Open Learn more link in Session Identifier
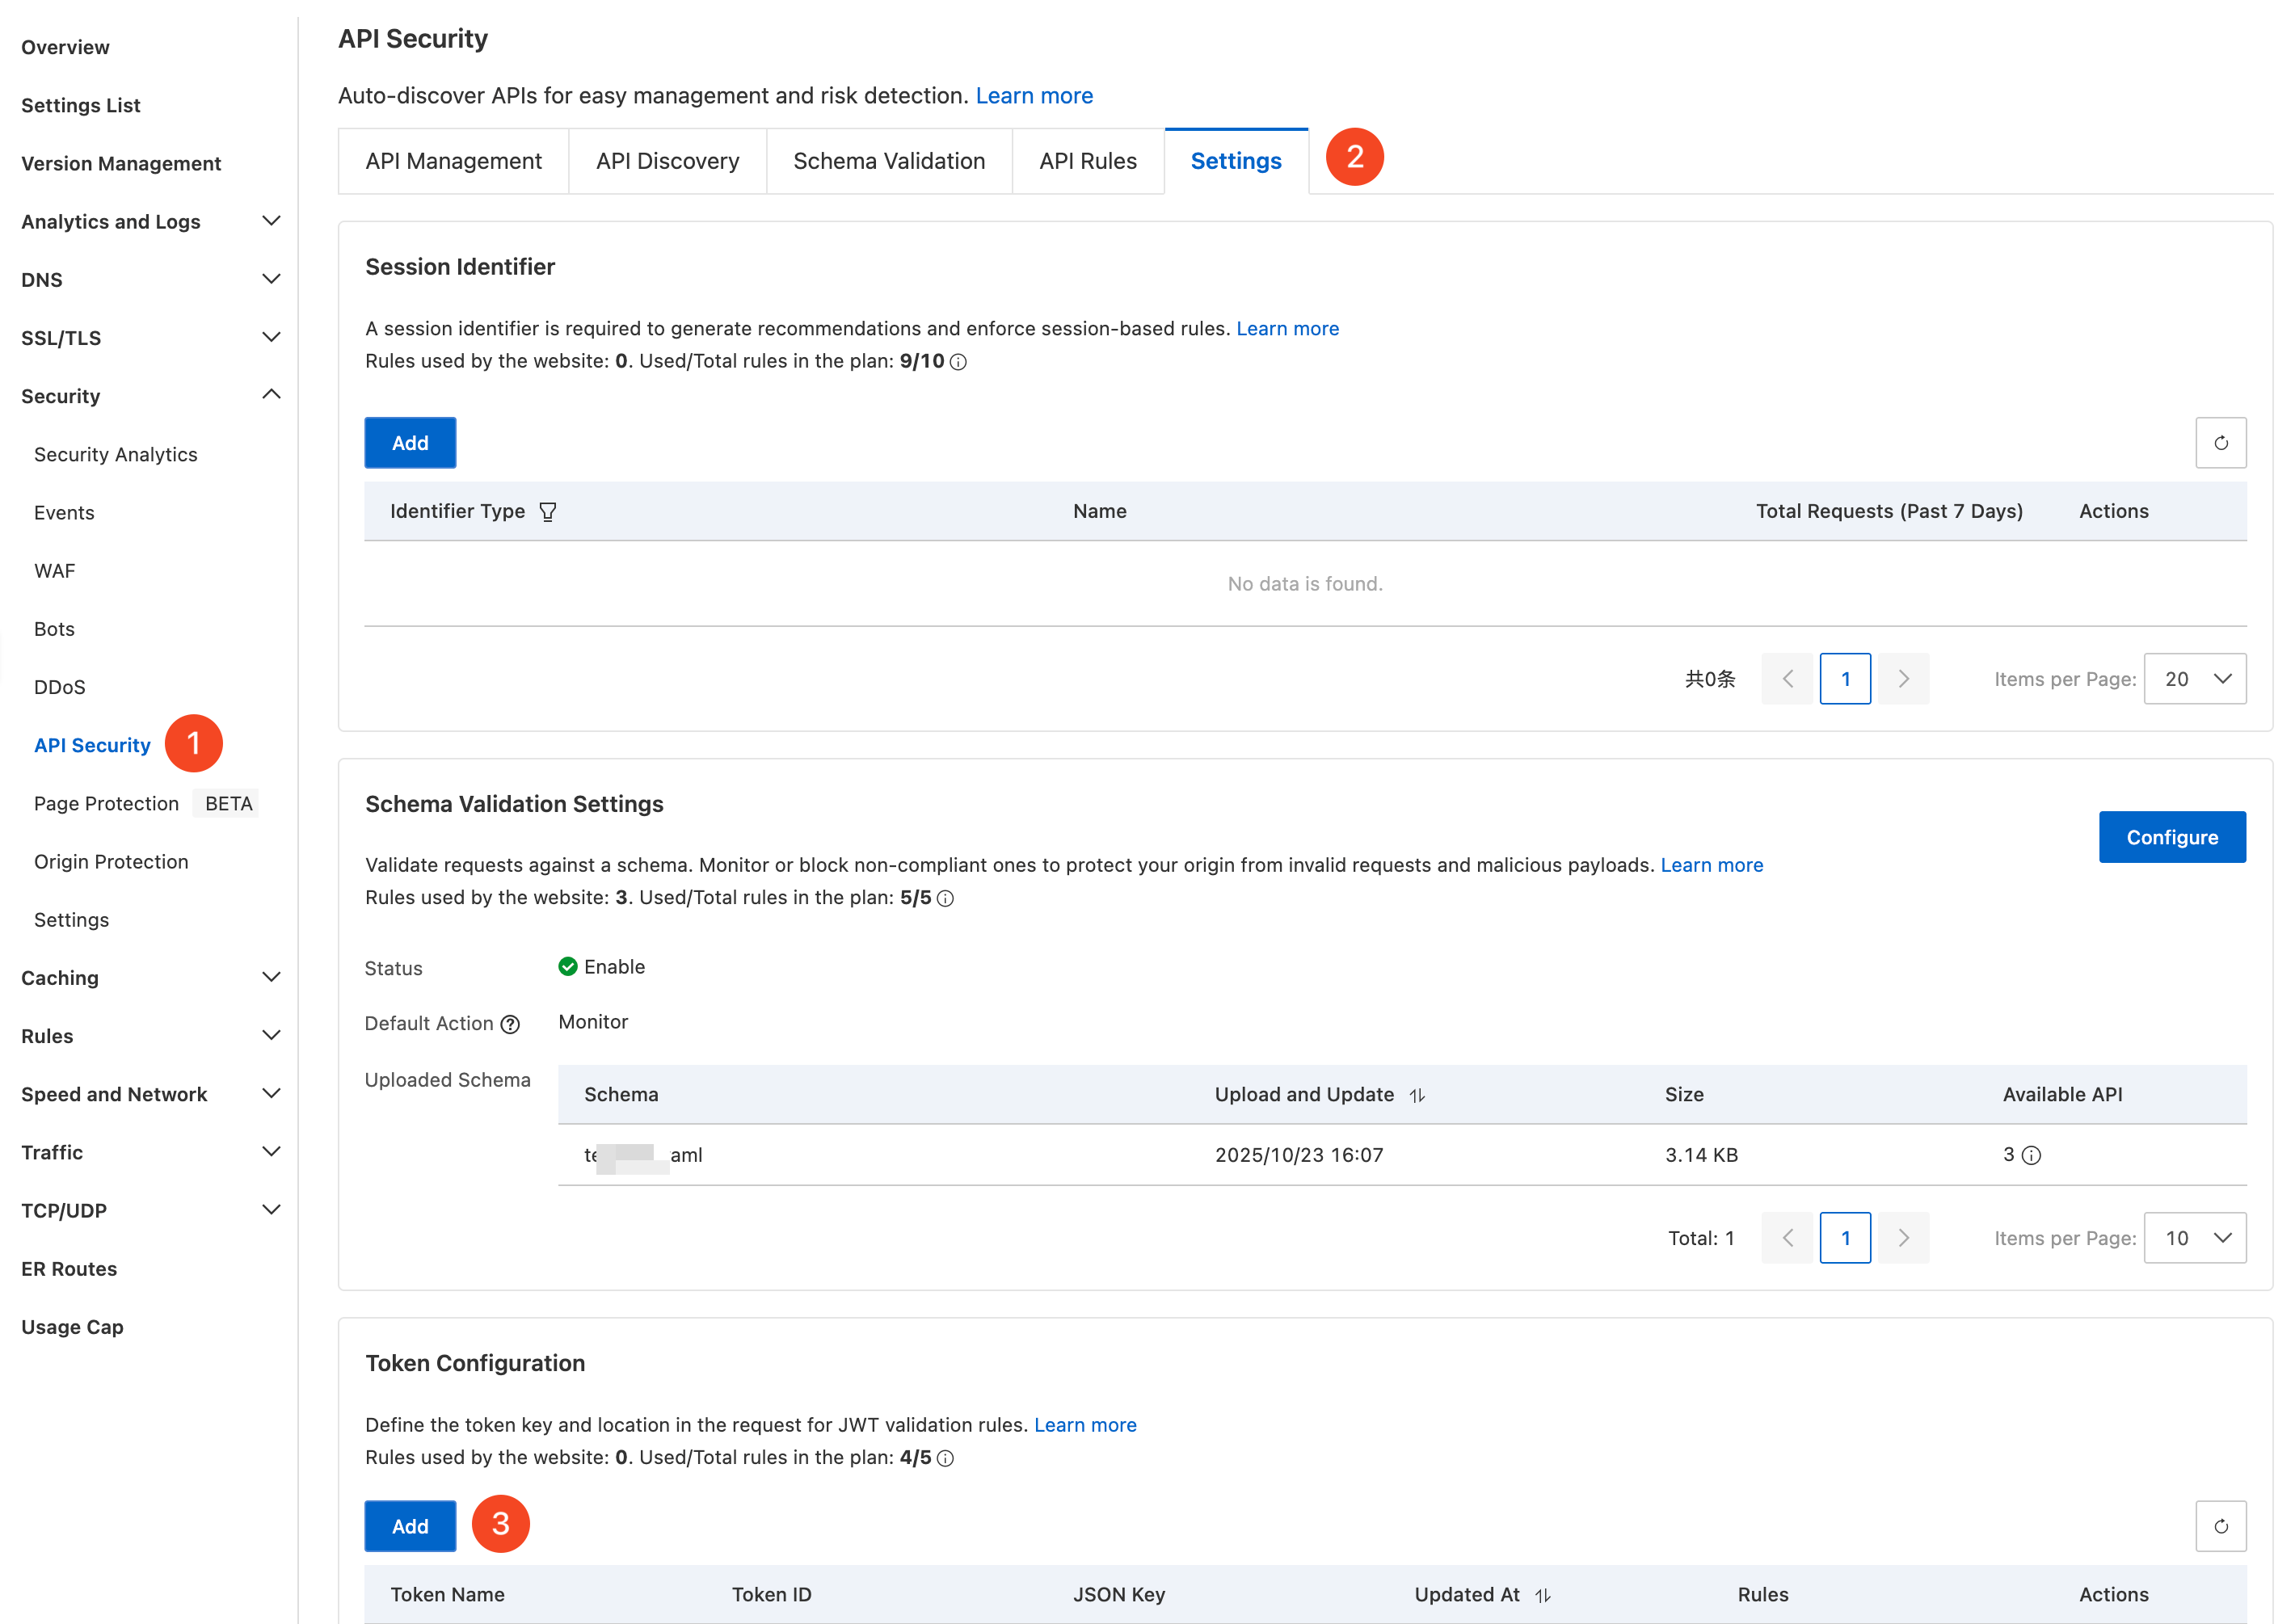 pyautogui.click(x=1287, y=328)
